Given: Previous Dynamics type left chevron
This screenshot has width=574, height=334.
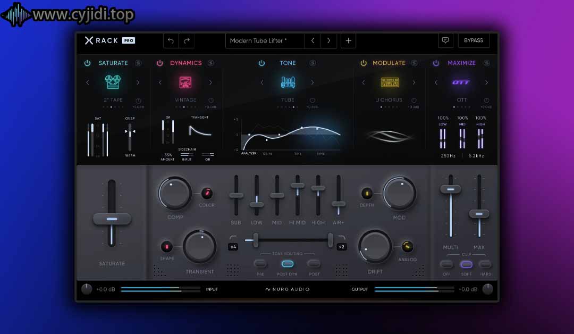Looking at the screenshot, I should tap(160, 82).
